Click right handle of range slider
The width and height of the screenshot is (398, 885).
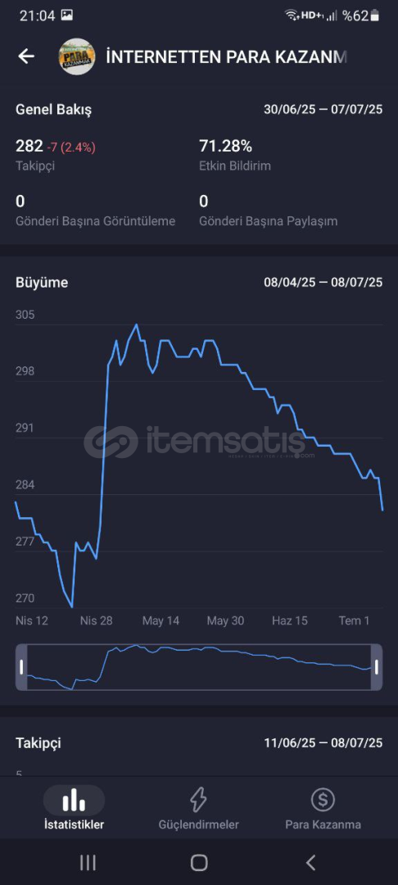377,667
